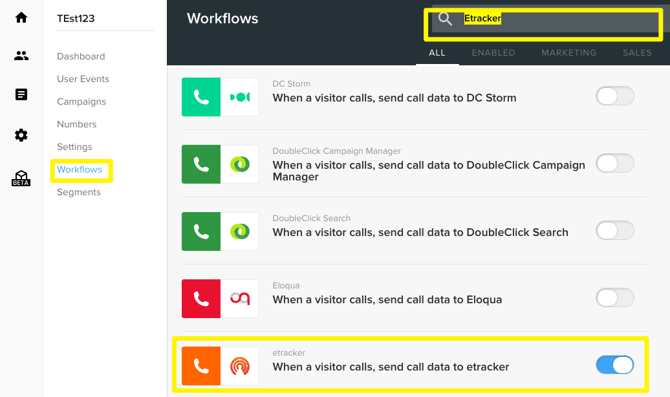Click DoubleClick Campaign Manager logo tile
The height and width of the screenshot is (397, 670).
pos(240,164)
